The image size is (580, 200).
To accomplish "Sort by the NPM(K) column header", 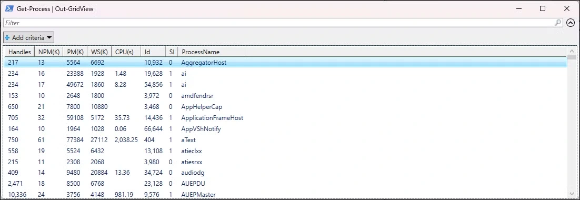I will pyautogui.click(x=49, y=52).
